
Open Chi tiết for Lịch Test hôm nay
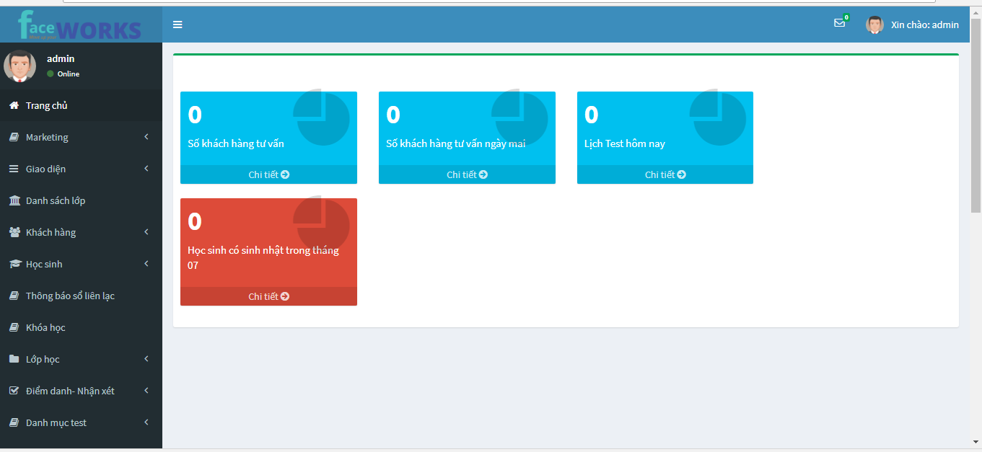tap(665, 174)
